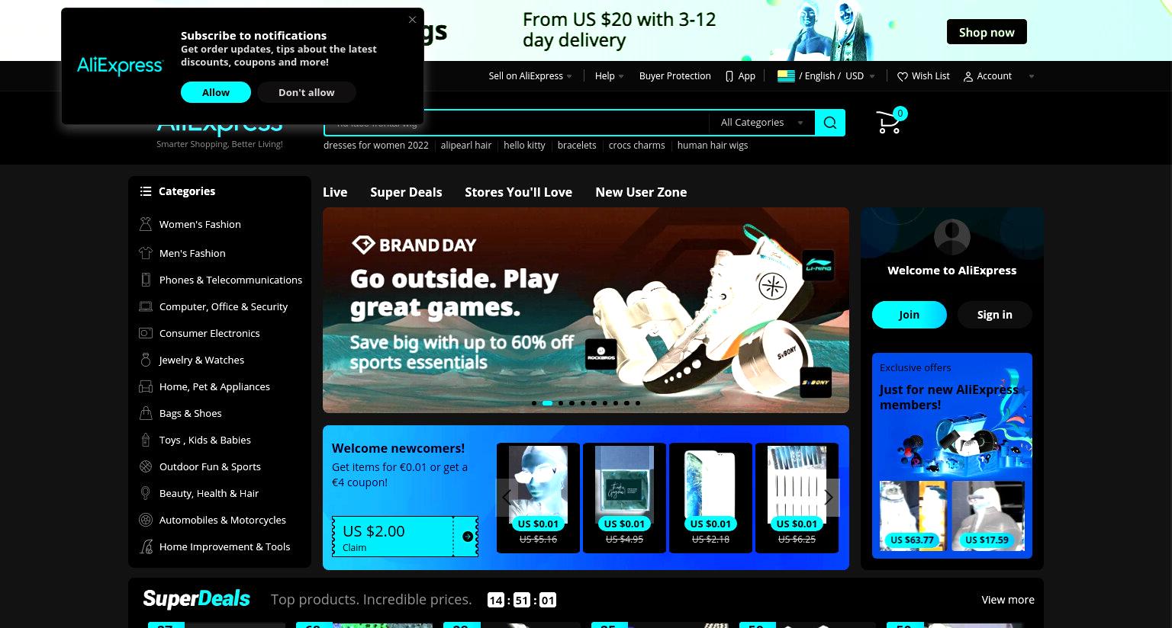Image resolution: width=1172 pixels, height=628 pixels.
Task: Open the shopping cart icon
Action: click(x=889, y=123)
